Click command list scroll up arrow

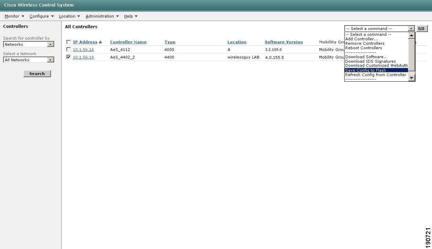click(x=411, y=35)
